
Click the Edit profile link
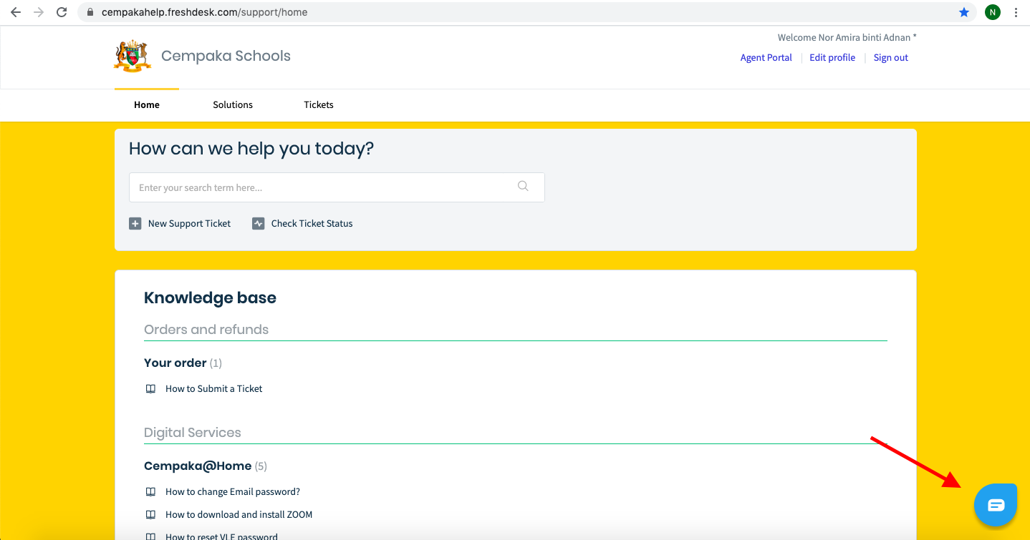832,57
